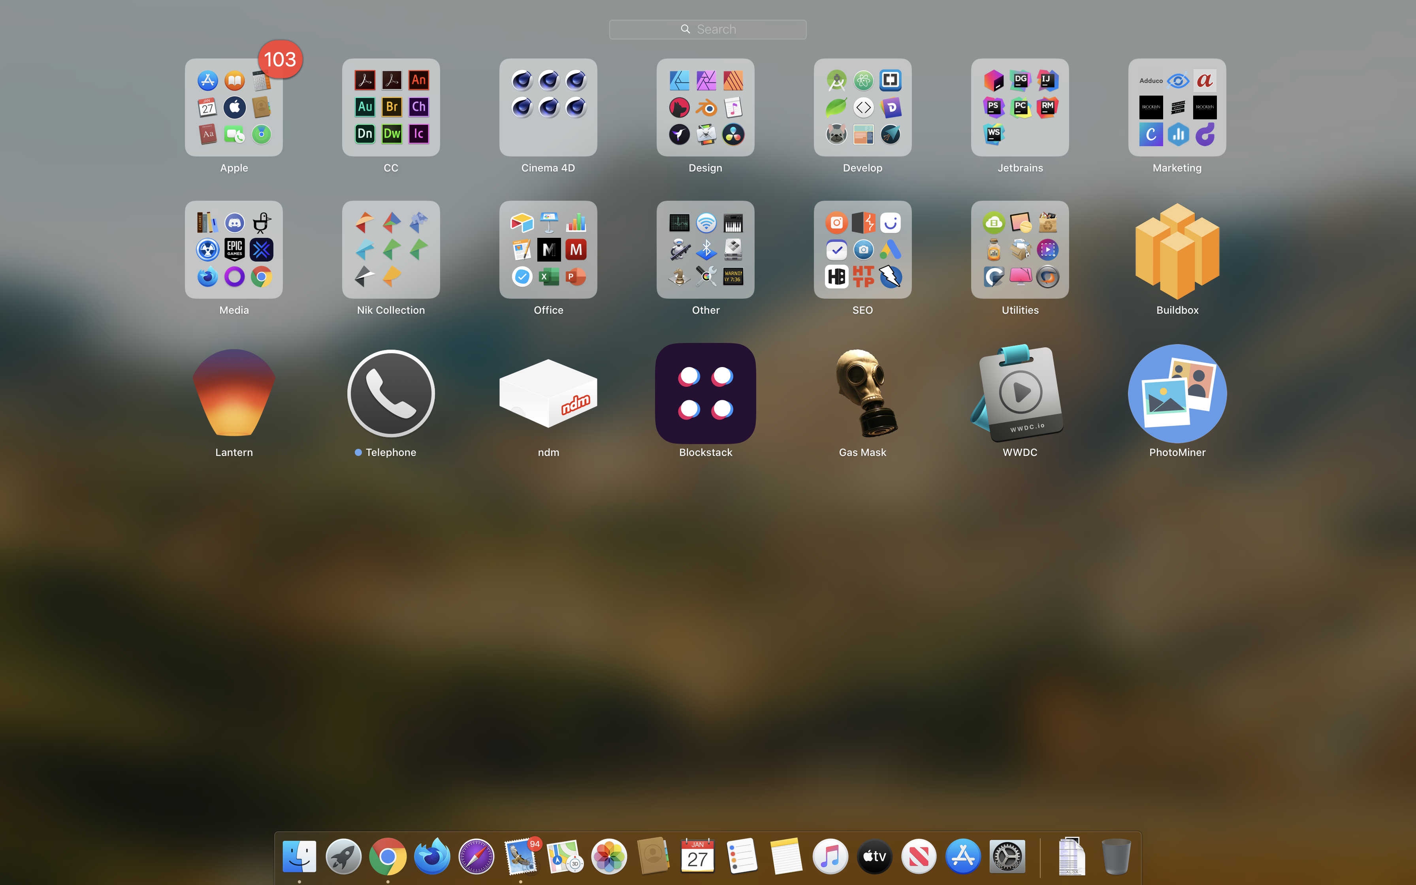Expand the Apple apps folder
The width and height of the screenshot is (1416, 885).
click(x=233, y=108)
